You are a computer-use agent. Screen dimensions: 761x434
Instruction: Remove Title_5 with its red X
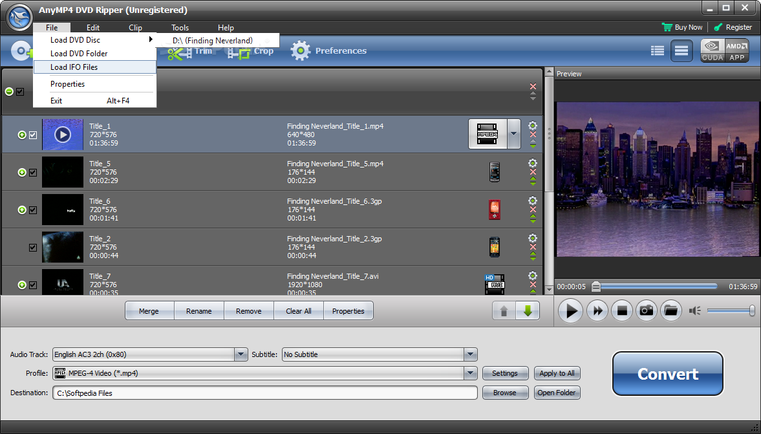tap(533, 172)
